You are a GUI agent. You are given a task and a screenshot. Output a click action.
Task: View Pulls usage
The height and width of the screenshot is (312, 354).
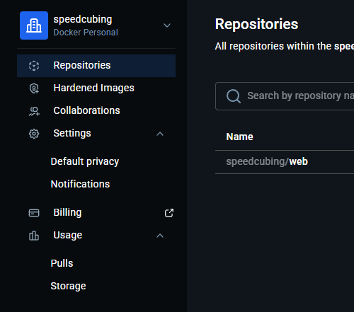point(62,263)
